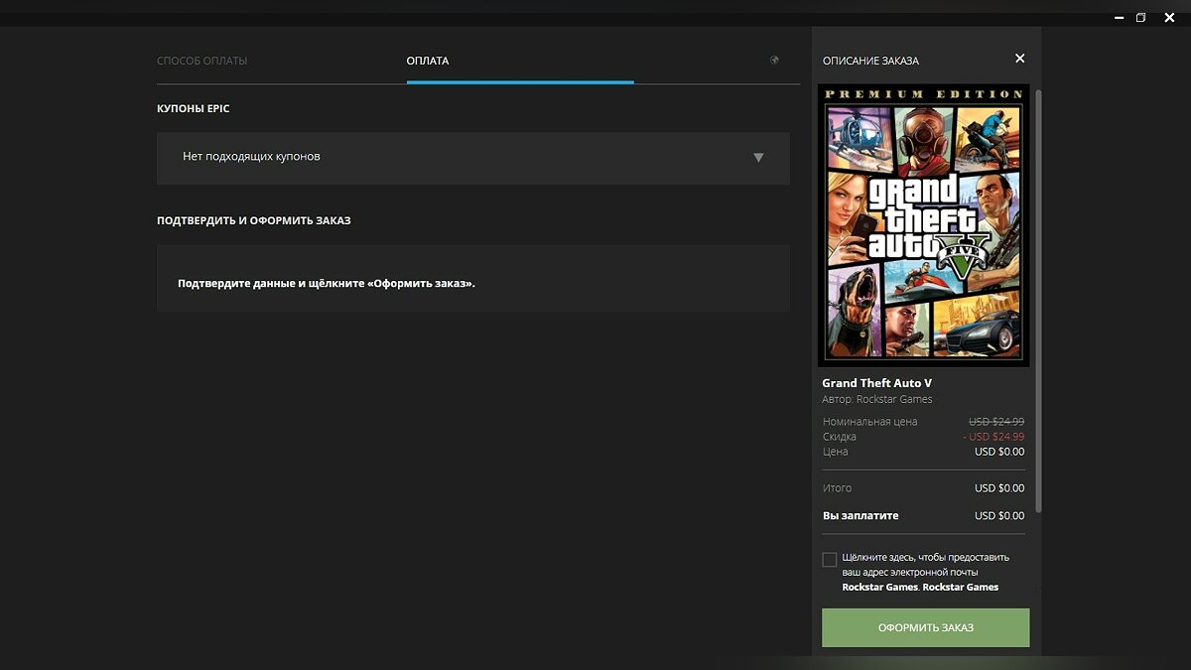The height and width of the screenshot is (670, 1191).
Task: Click the Grand Theft Auto V title
Action: pos(876,383)
